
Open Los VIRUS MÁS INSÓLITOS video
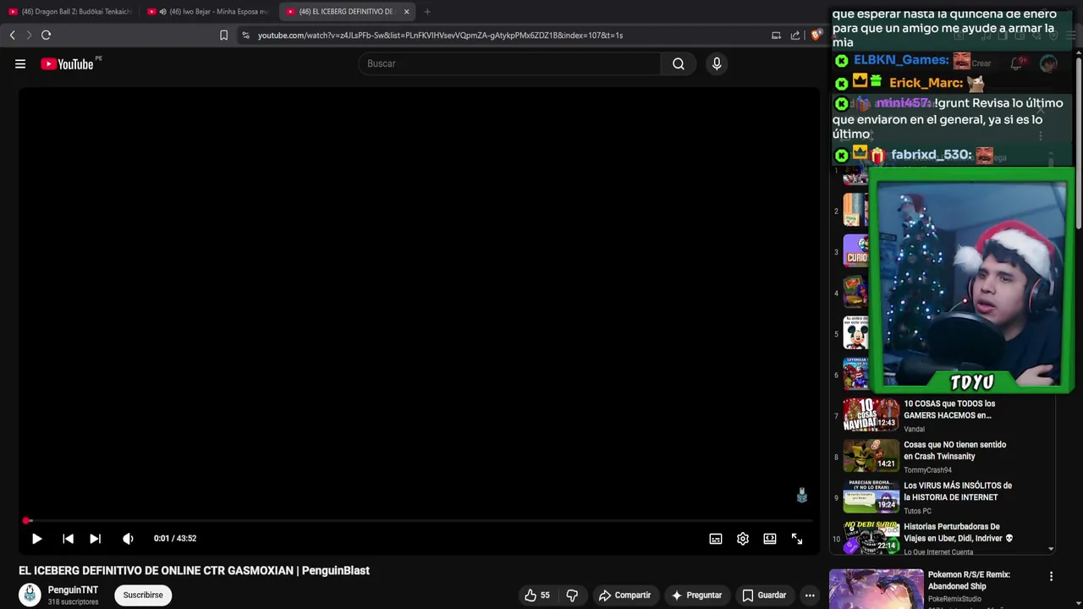[958, 491]
